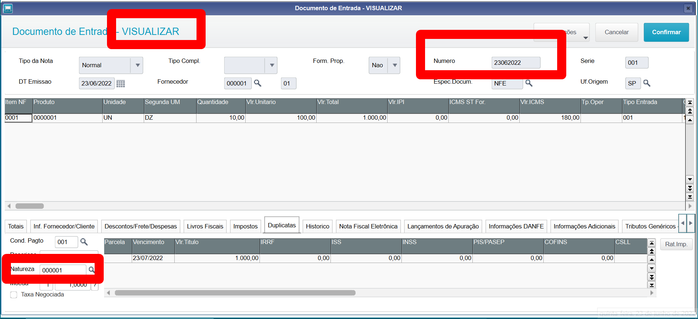Expand the Tipo Compl. dropdown
698x319 pixels.
(271, 65)
